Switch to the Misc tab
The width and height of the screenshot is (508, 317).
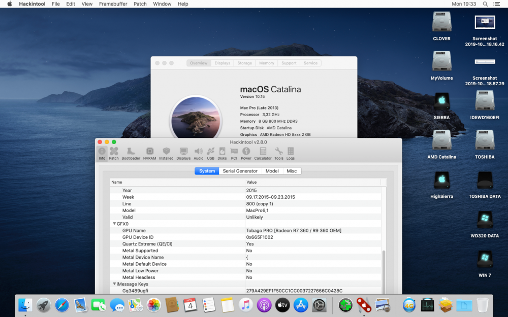click(x=292, y=171)
